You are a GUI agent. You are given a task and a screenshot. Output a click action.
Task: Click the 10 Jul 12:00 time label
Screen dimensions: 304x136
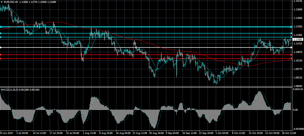pyautogui.click(x=39, y=133)
